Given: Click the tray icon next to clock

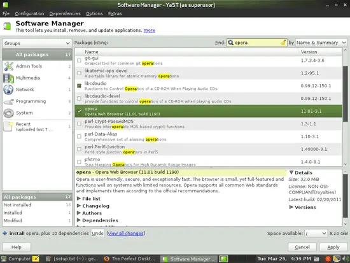Looking at the screenshot, I should pos(316,259).
